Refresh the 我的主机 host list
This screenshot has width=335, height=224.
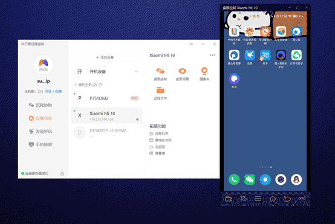[x=100, y=85]
